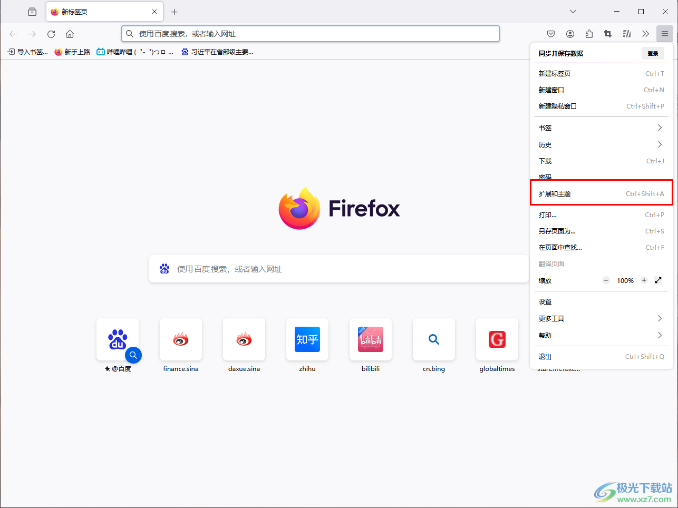678x508 pixels.
Task: Open a new tab with the plus button
Action: click(x=175, y=12)
